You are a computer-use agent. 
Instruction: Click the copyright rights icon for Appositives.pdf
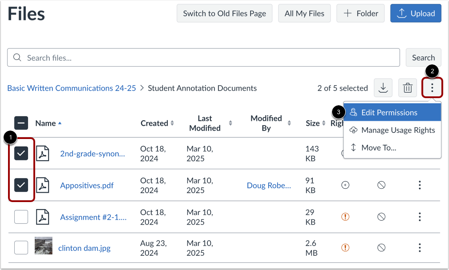pos(345,185)
